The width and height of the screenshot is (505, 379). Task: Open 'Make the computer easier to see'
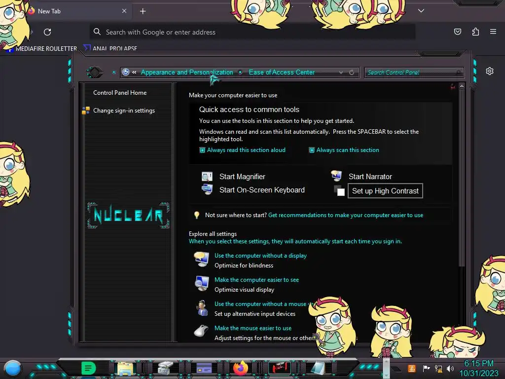(256, 280)
